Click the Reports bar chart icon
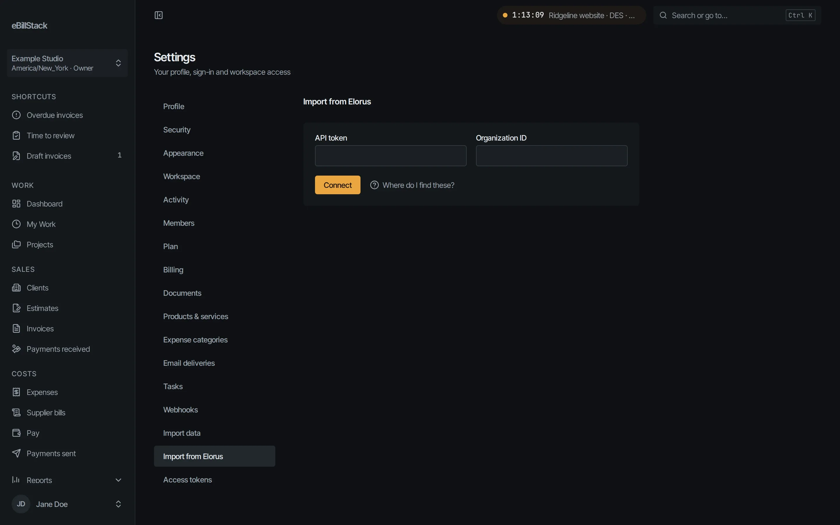The width and height of the screenshot is (840, 525). point(16,480)
